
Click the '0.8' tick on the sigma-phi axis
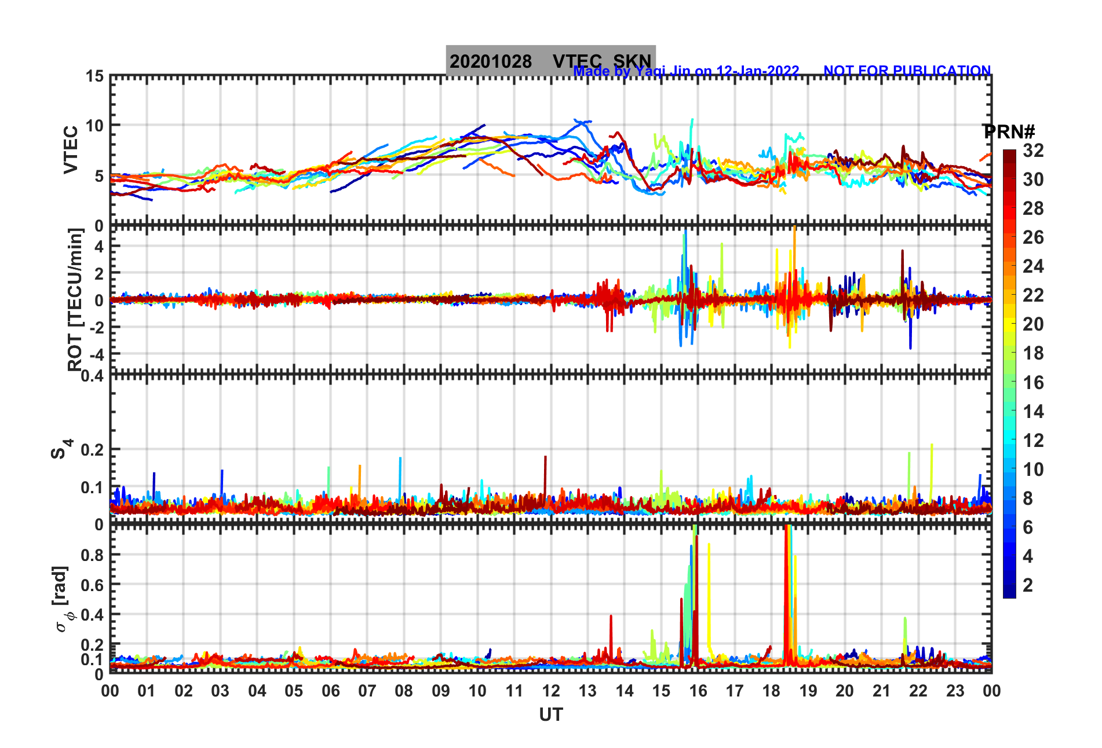tap(93, 555)
